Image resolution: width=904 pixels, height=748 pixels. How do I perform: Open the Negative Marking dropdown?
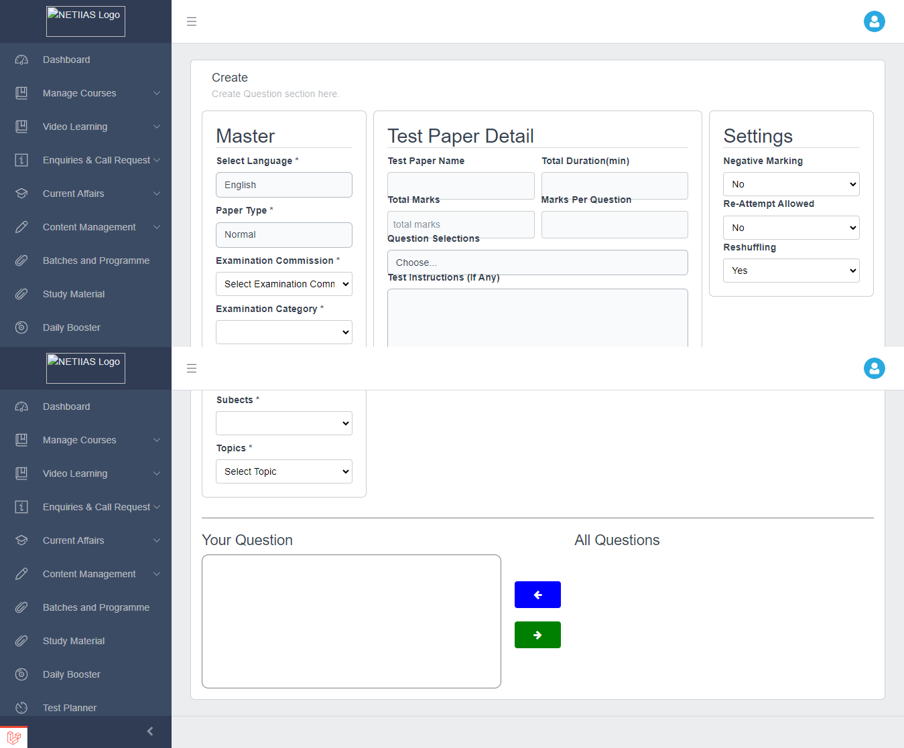791,184
